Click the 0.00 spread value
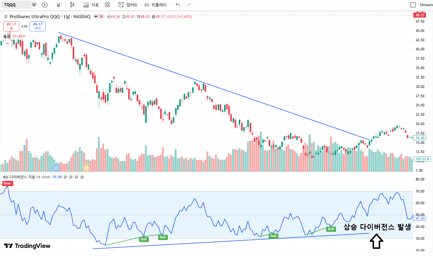 [24, 26]
